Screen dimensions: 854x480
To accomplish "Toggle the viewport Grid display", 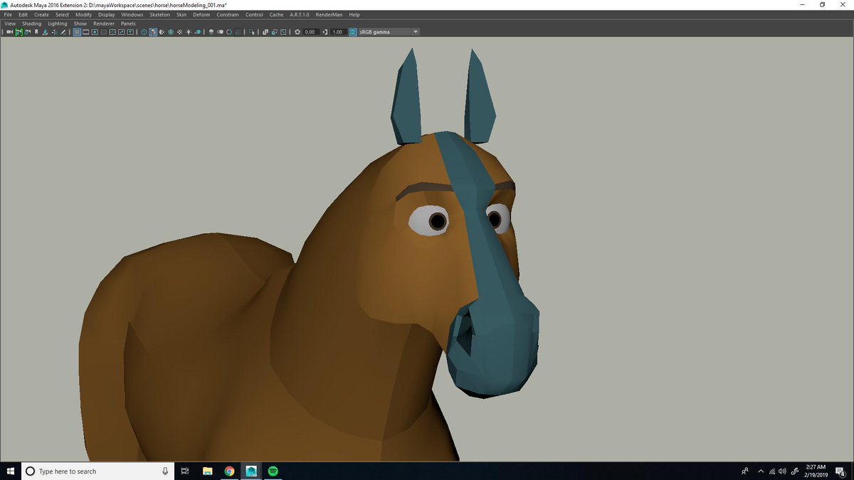I will point(77,32).
